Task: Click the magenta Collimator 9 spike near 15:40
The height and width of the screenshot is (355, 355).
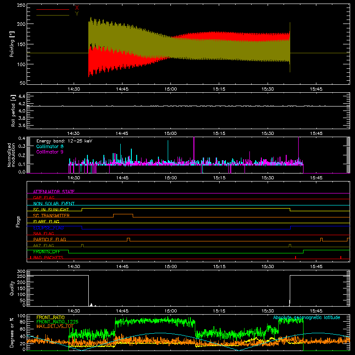Action: tap(298, 150)
